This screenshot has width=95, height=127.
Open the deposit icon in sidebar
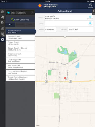click(x=3, y=28)
